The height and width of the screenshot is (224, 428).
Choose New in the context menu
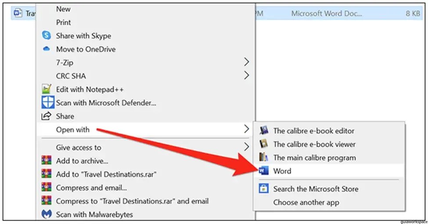(63, 9)
